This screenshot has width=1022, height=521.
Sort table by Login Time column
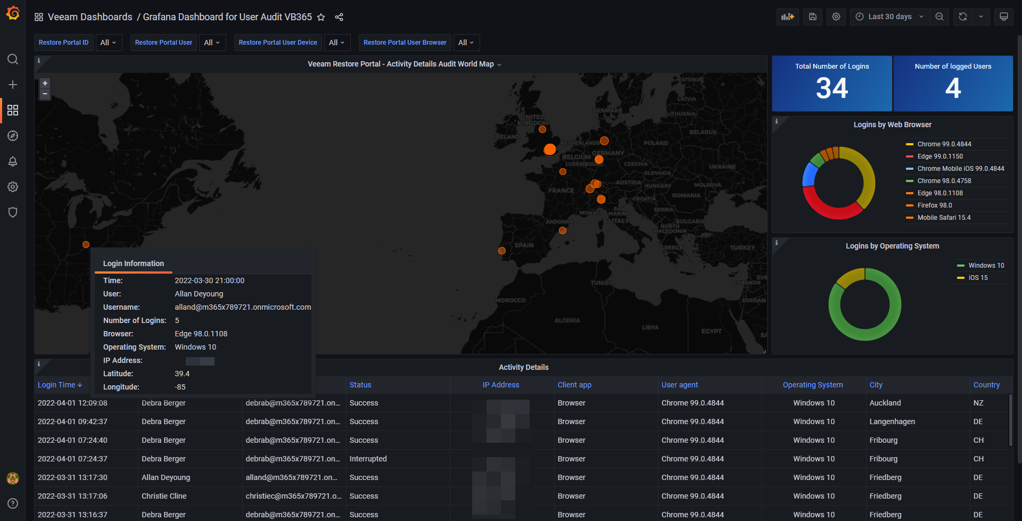(x=60, y=385)
